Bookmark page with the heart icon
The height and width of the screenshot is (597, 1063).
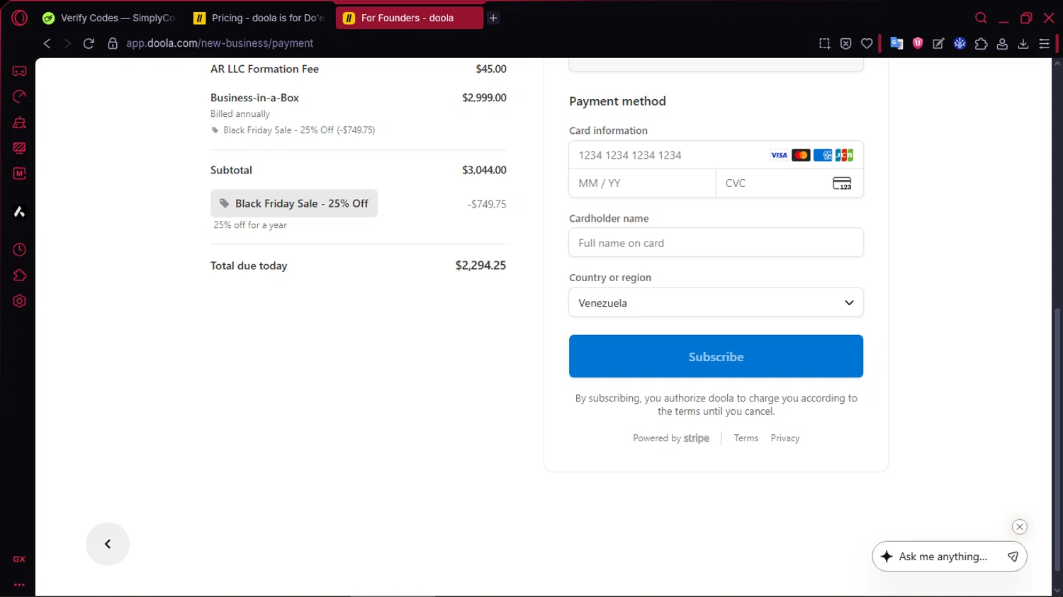[x=867, y=43]
